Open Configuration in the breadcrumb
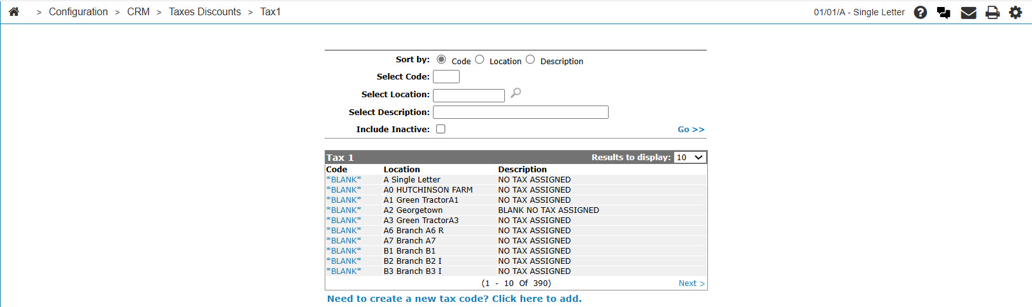Viewport: 1032px width, 307px height. coord(78,12)
